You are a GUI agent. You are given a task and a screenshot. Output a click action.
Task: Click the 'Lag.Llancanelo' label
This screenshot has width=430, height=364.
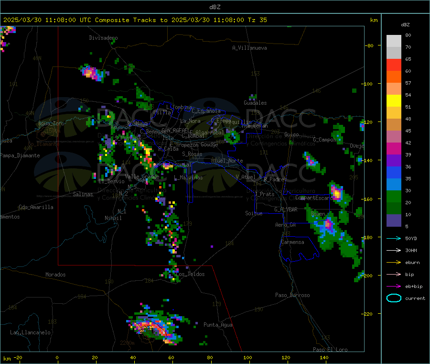(30, 332)
